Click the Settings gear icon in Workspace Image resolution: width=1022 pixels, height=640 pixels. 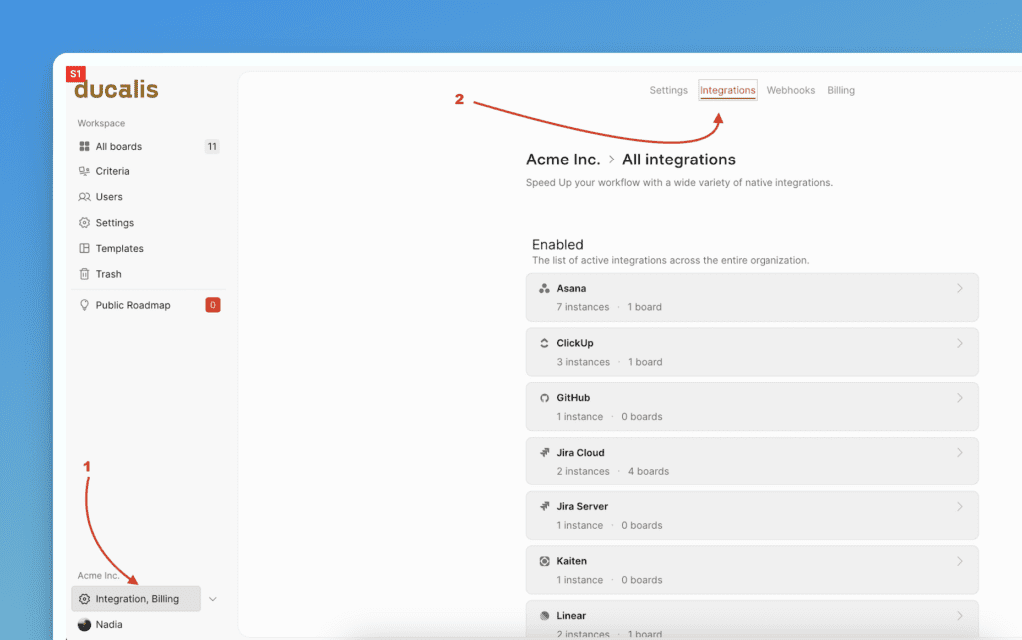coord(84,223)
